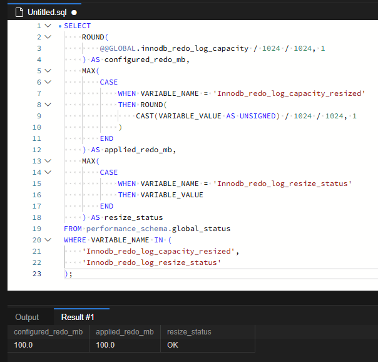Collapse the MAX( block at line 13
The width and height of the screenshot is (378, 362).
[x=48, y=161]
